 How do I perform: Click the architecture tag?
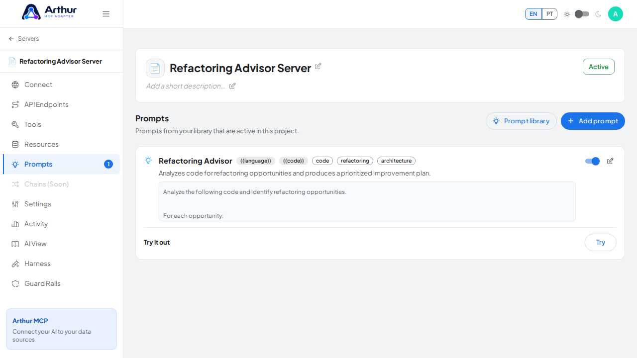(396, 161)
